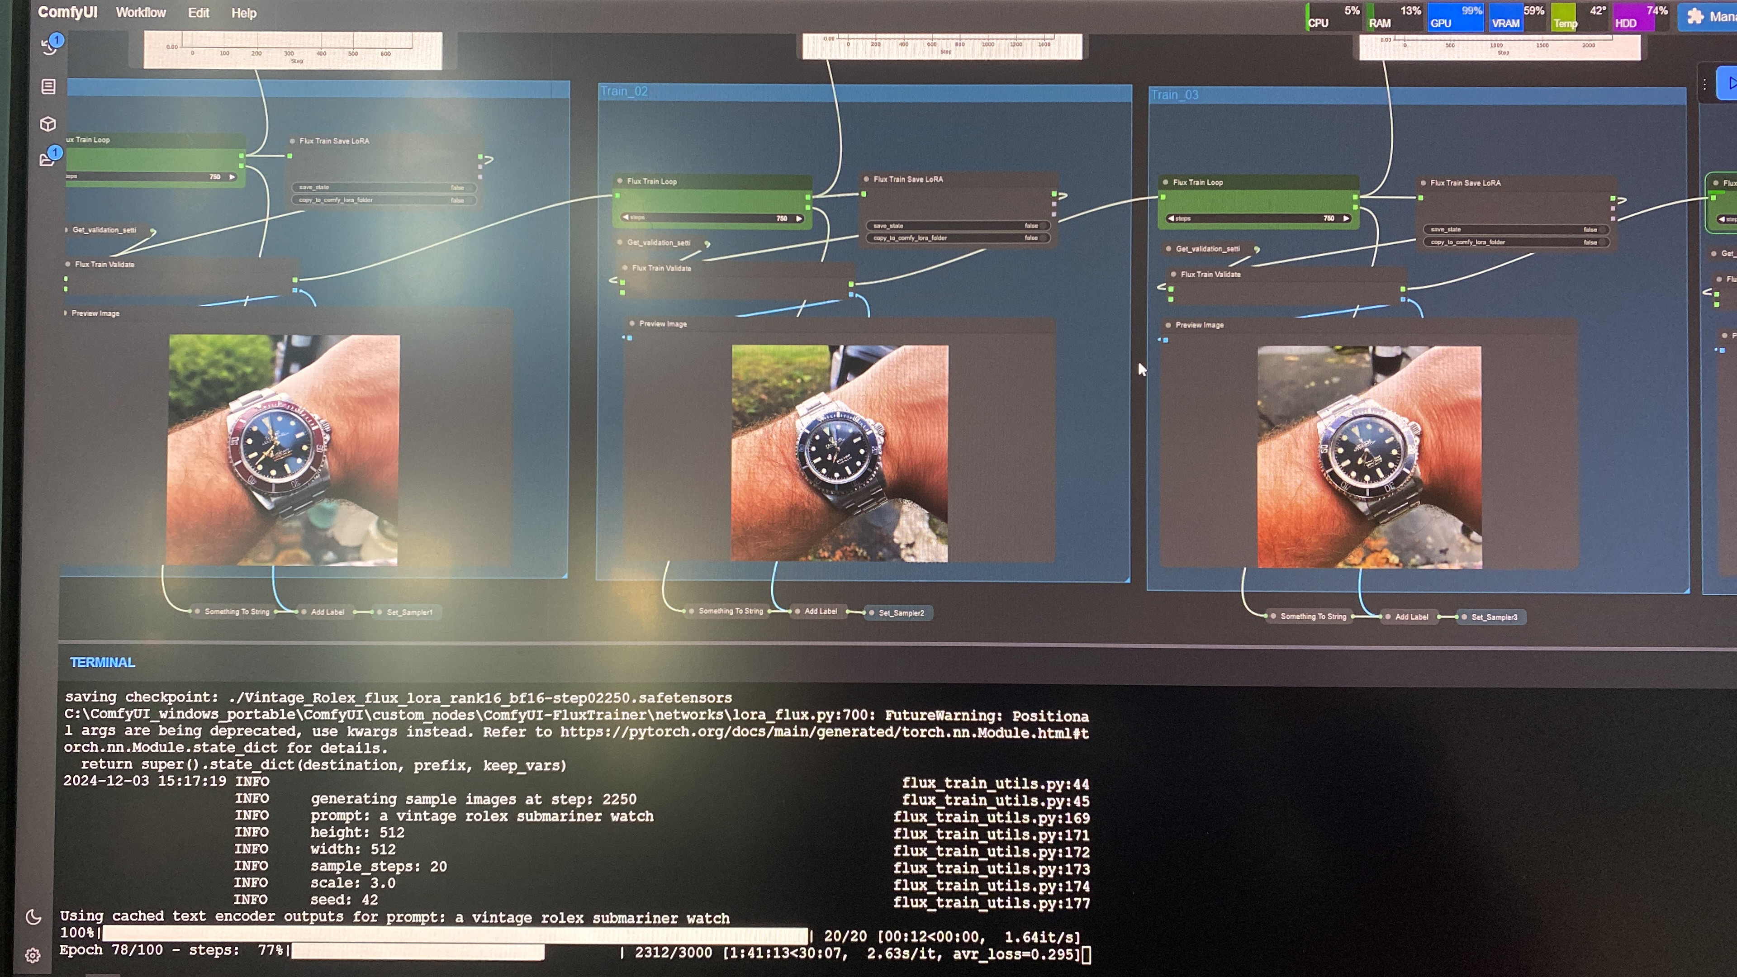Open settings gear icon in sidebar
Image resolution: width=1737 pixels, height=977 pixels.
(x=33, y=955)
